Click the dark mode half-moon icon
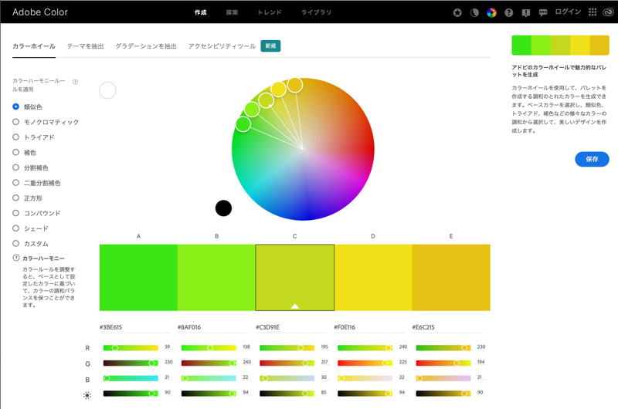618x409 pixels. 474,13
